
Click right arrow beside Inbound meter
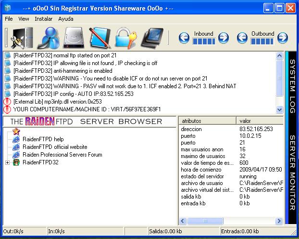224,38
